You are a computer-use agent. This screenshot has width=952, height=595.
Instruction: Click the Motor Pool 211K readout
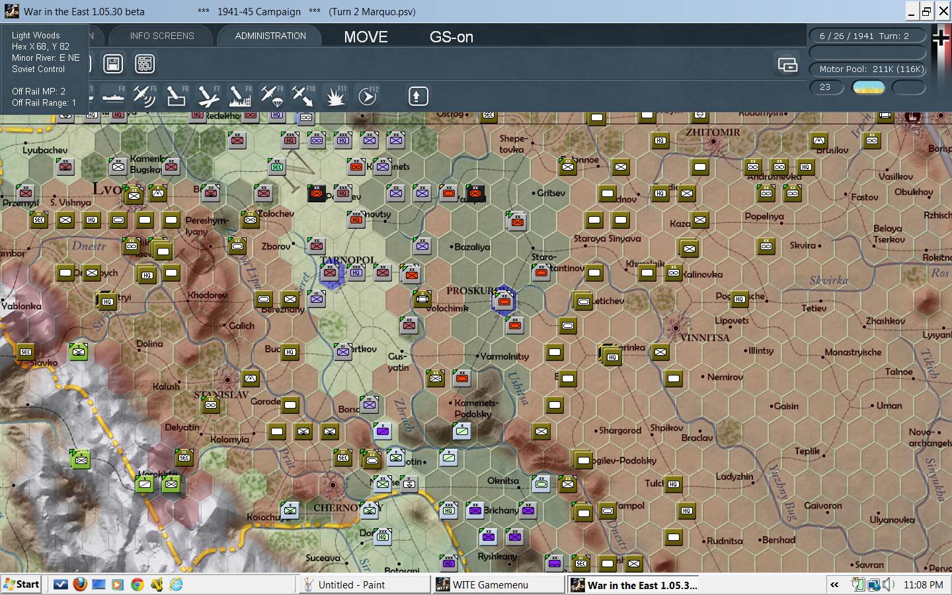868,69
